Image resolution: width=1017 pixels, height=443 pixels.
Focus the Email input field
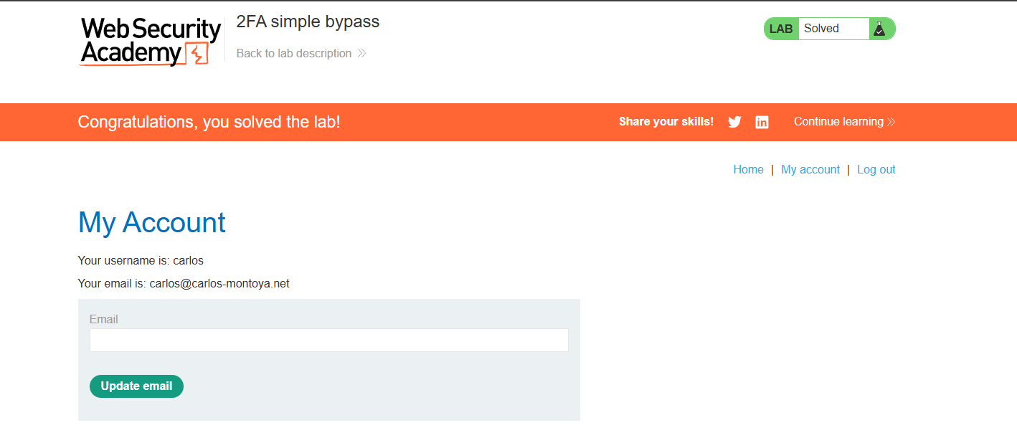328,340
